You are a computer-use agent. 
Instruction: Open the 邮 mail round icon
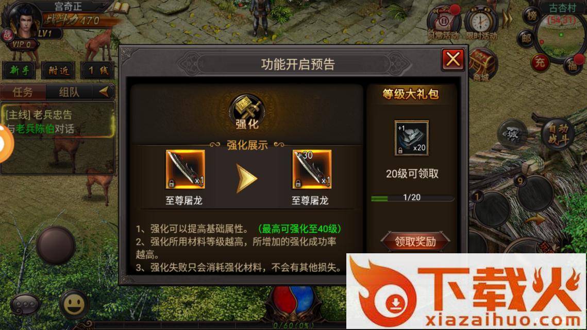526,38
